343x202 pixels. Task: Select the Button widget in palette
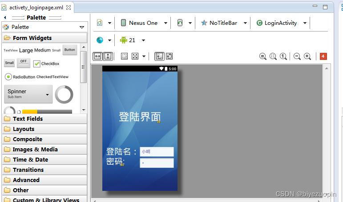tap(70, 50)
